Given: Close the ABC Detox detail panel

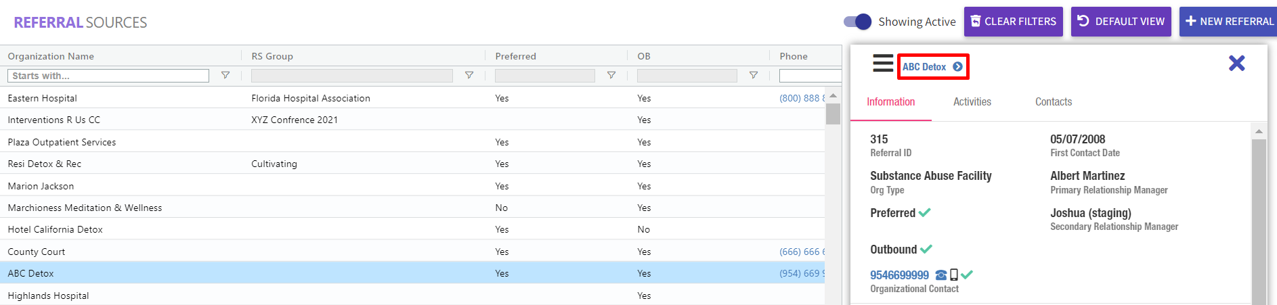Looking at the screenshot, I should pyautogui.click(x=1236, y=64).
